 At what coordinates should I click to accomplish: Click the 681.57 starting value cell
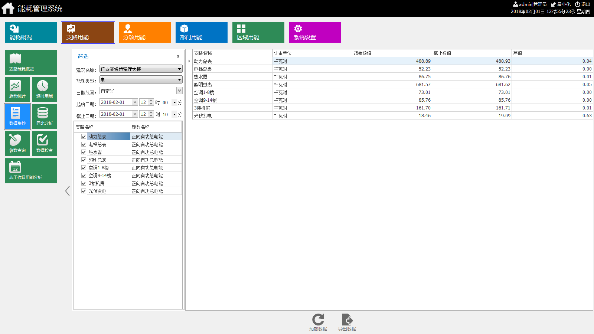point(392,85)
